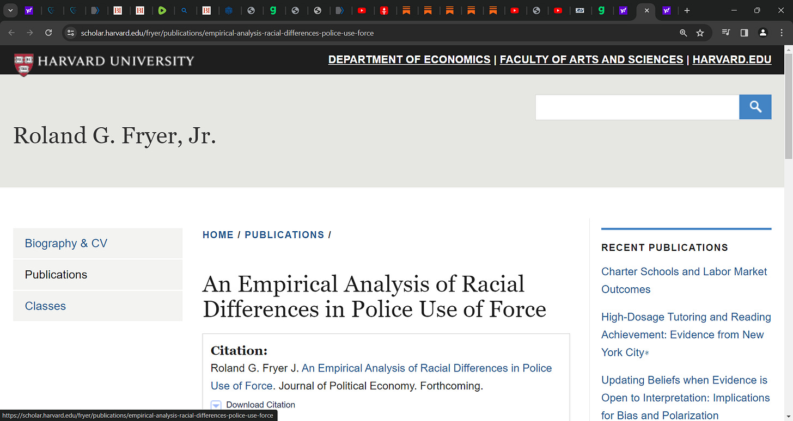Bookmark this page with the star

700,33
